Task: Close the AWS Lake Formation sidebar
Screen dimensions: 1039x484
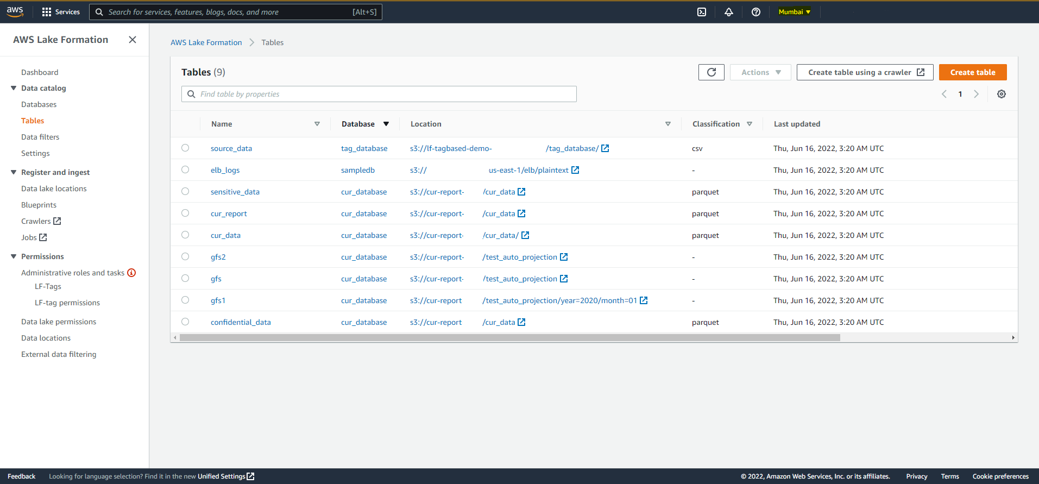Action: coord(133,40)
